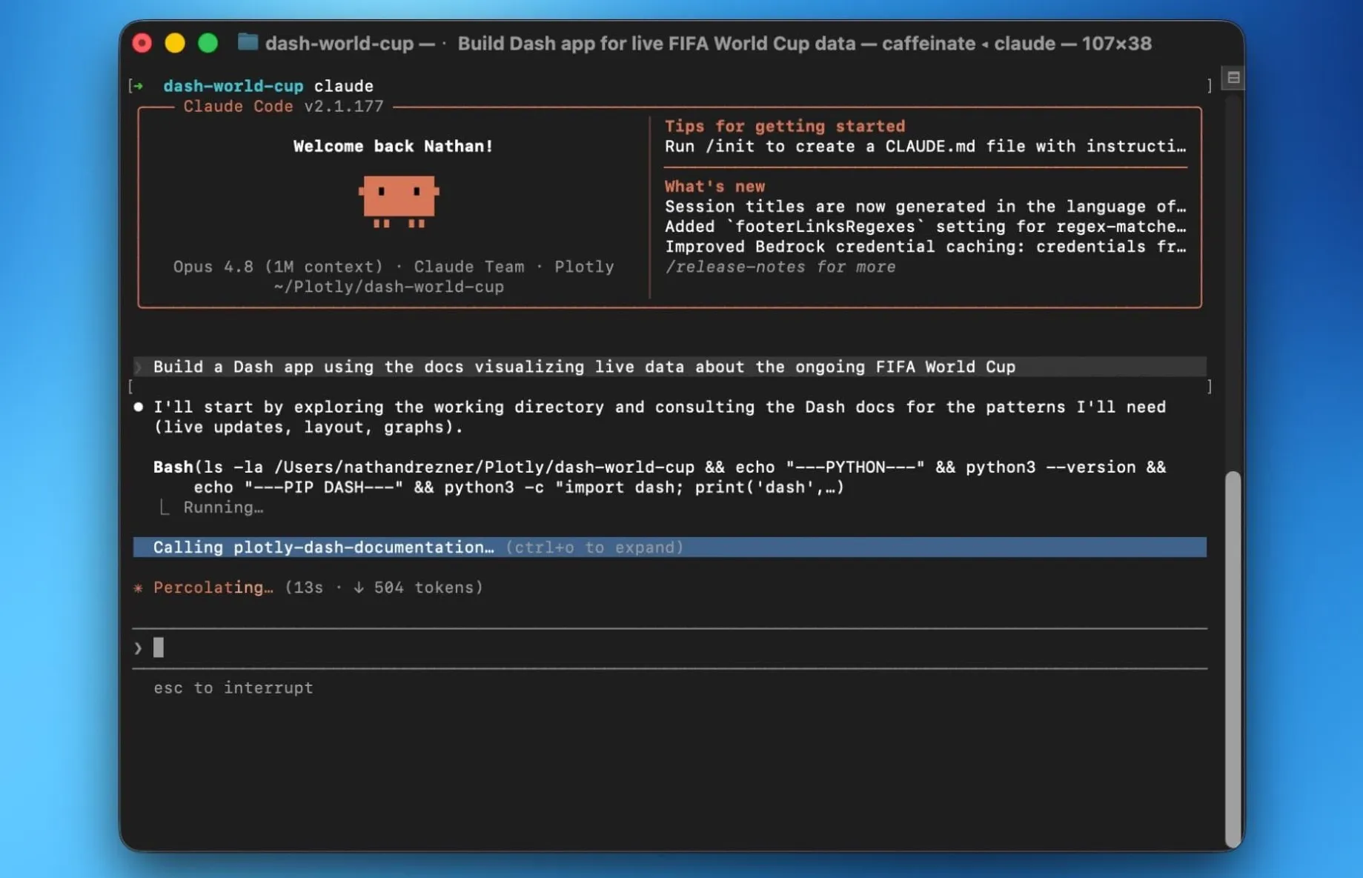Click the "Welcome back Nathan!" greeting
Image resolution: width=1363 pixels, height=878 pixels.
393,147
